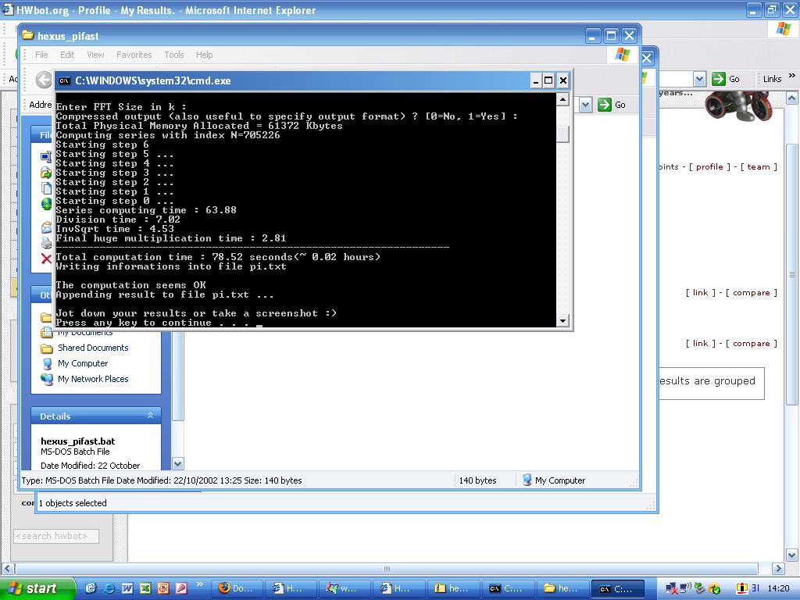Open the Tools menu in hexus_pifast window
The image size is (800, 600).
(x=173, y=55)
